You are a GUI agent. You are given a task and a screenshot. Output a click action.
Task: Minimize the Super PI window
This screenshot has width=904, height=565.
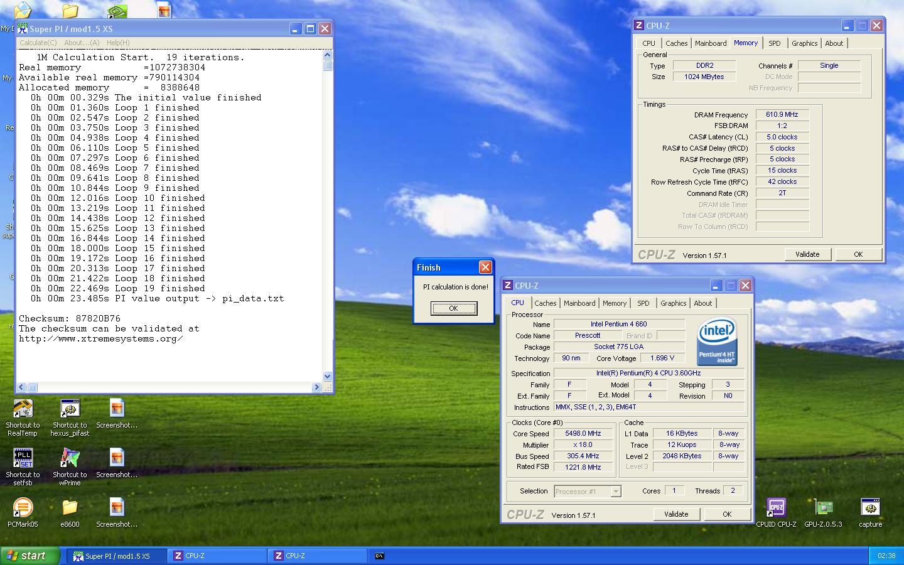point(296,29)
